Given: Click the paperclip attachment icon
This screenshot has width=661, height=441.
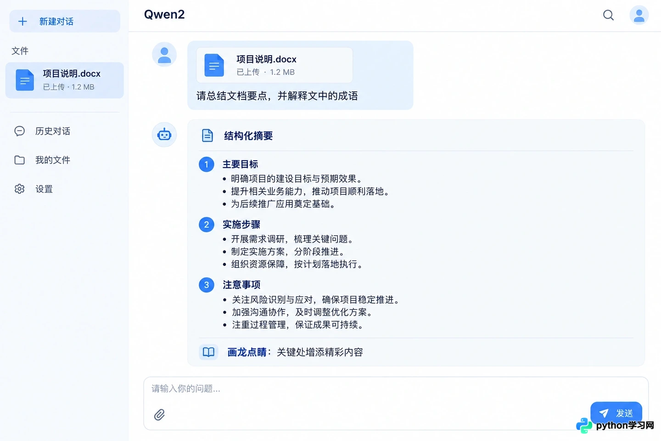Looking at the screenshot, I should tap(159, 415).
